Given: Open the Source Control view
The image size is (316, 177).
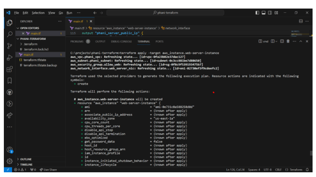Looking at the screenshot, I should (9, 45).
